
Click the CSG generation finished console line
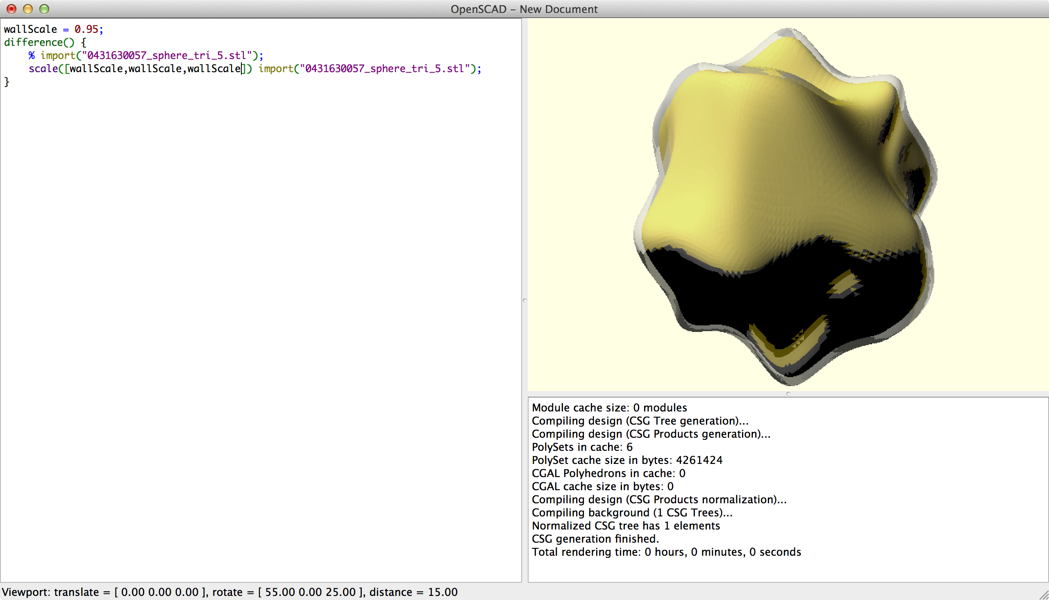pyautogui.click(x=595, y=539)
